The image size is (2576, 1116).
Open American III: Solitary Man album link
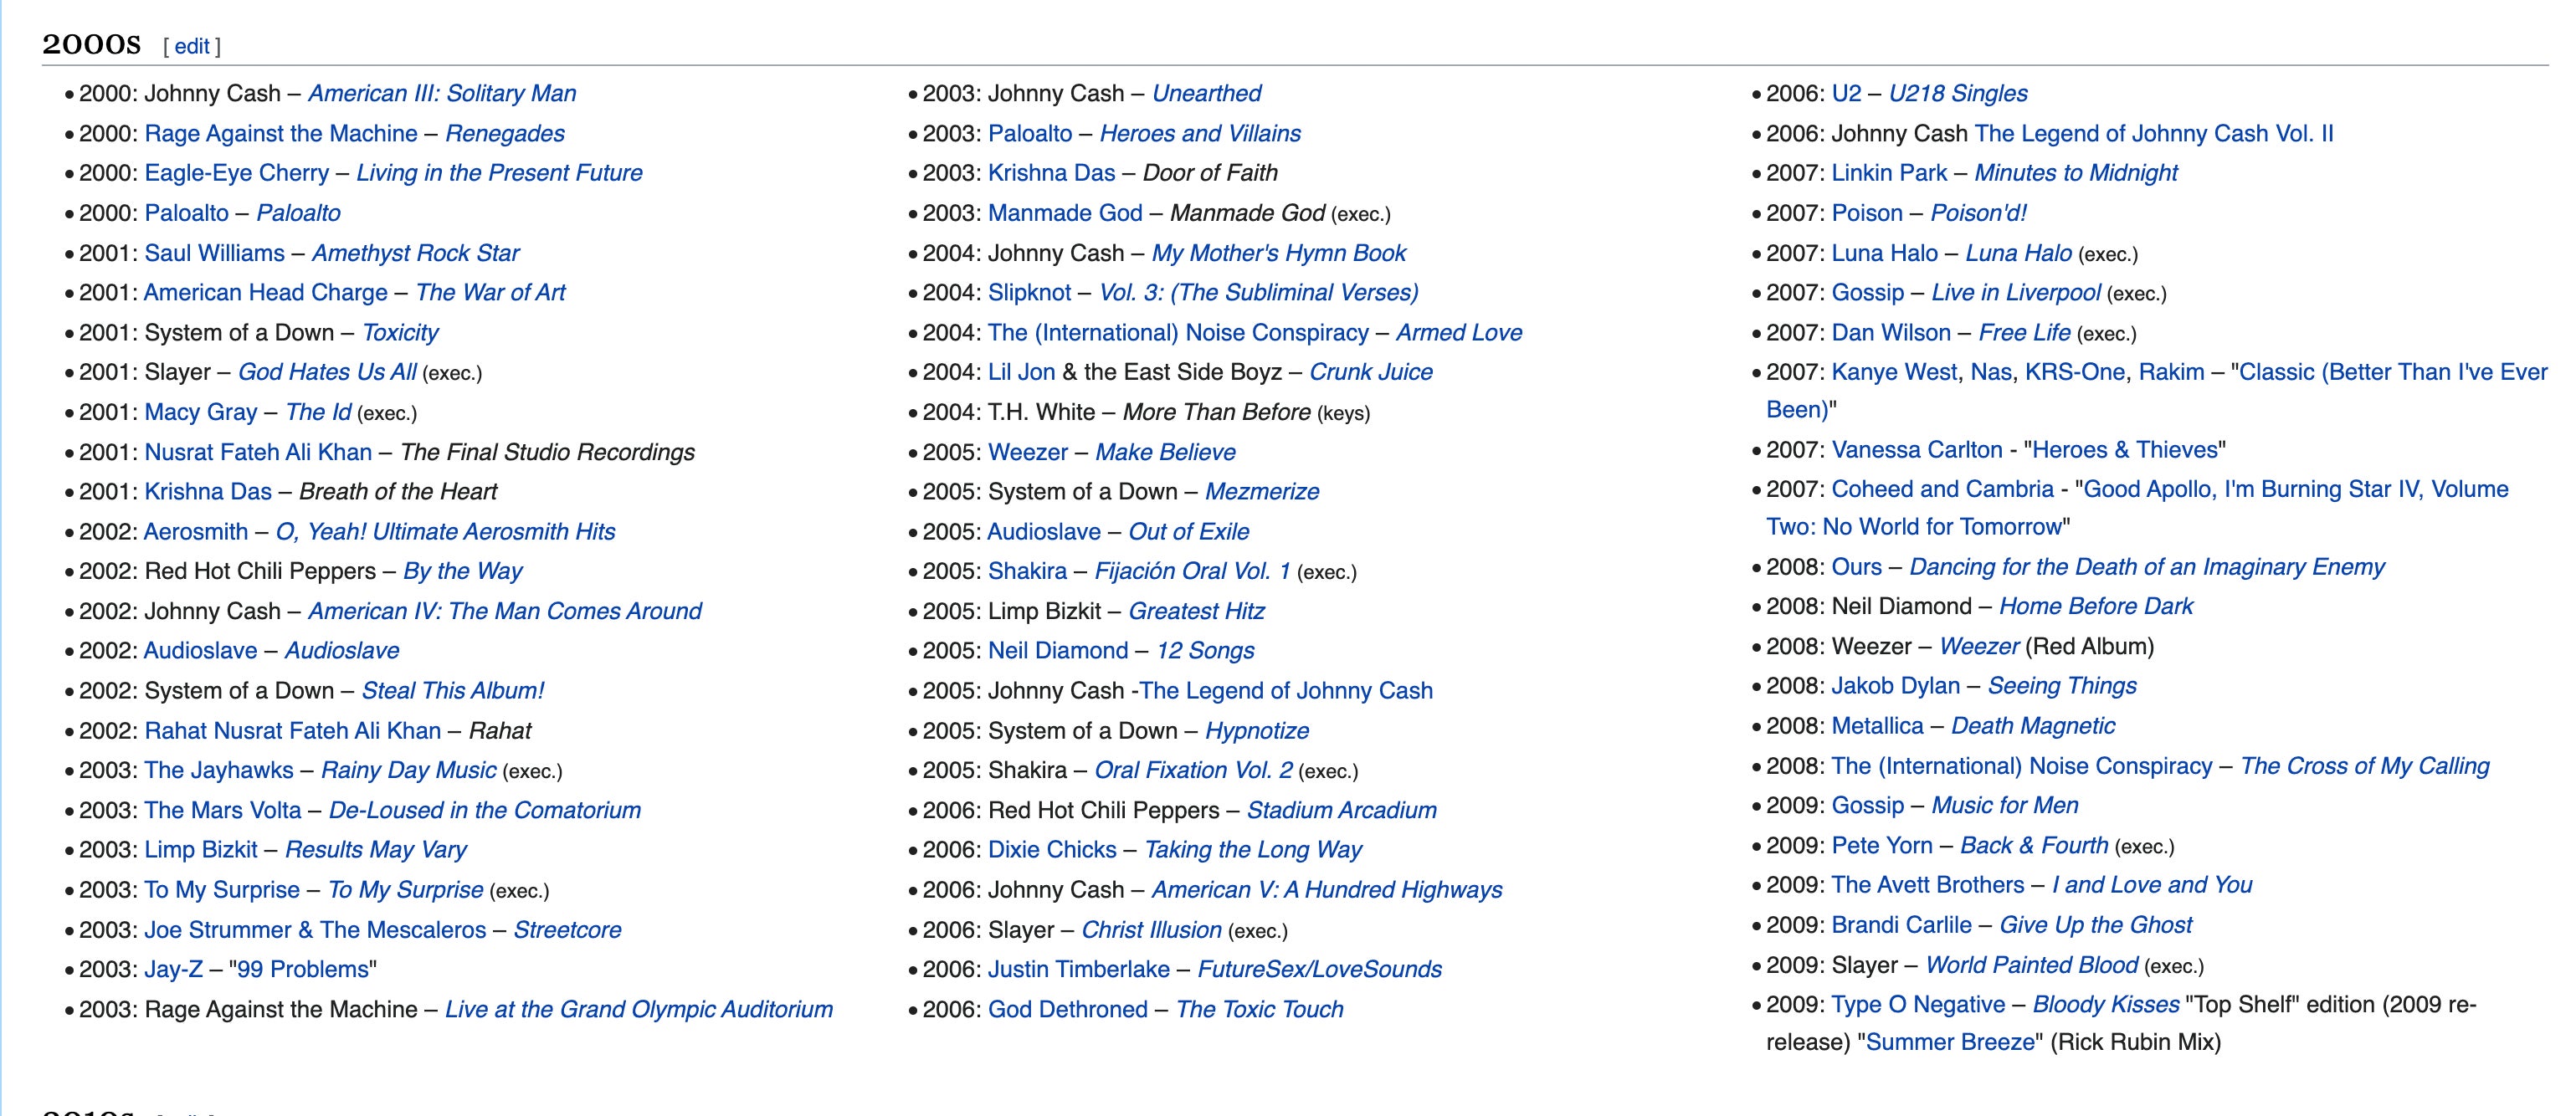[x=441, y=93]
